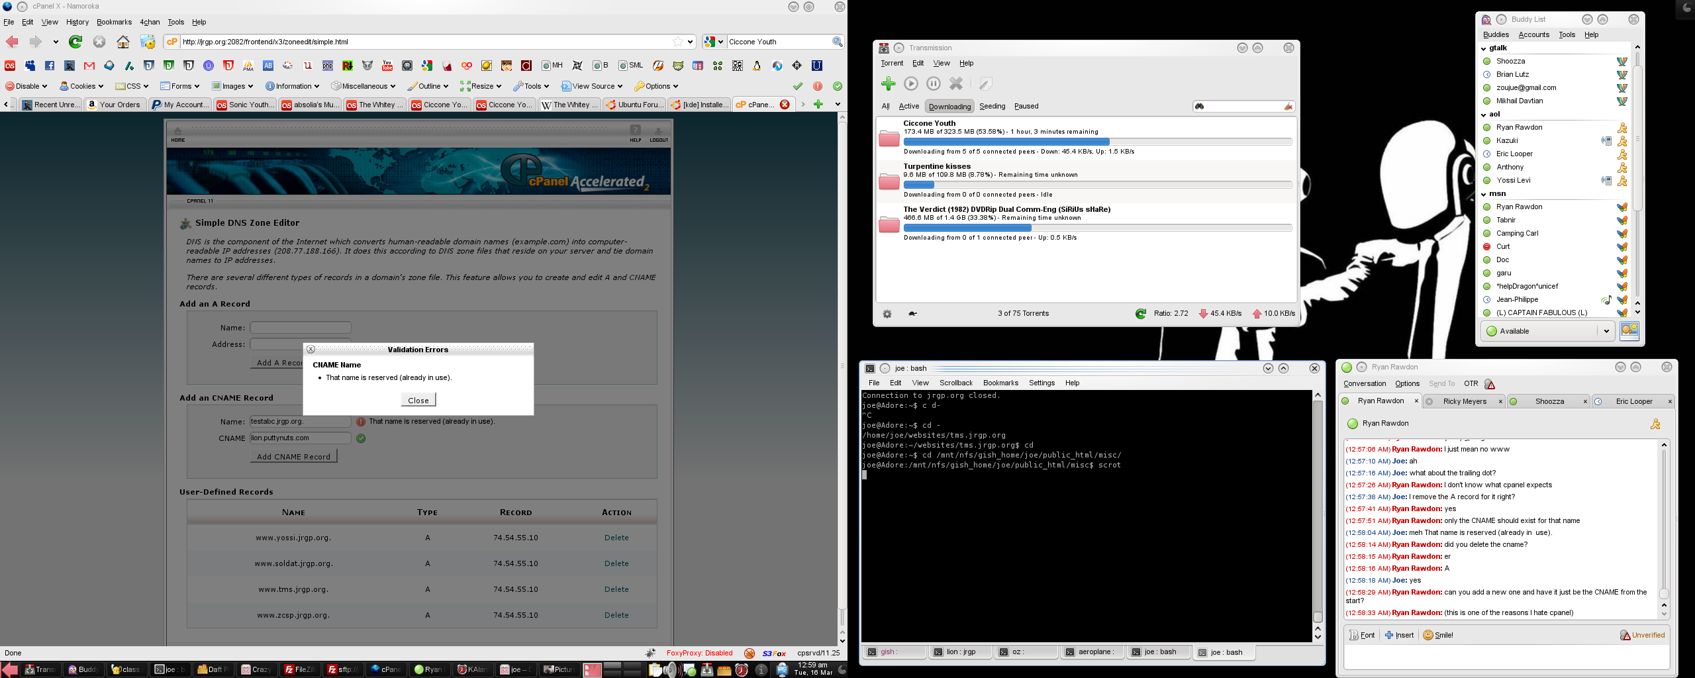
Task: Click the cPanel HELP icon
Action: click(636, 134)
